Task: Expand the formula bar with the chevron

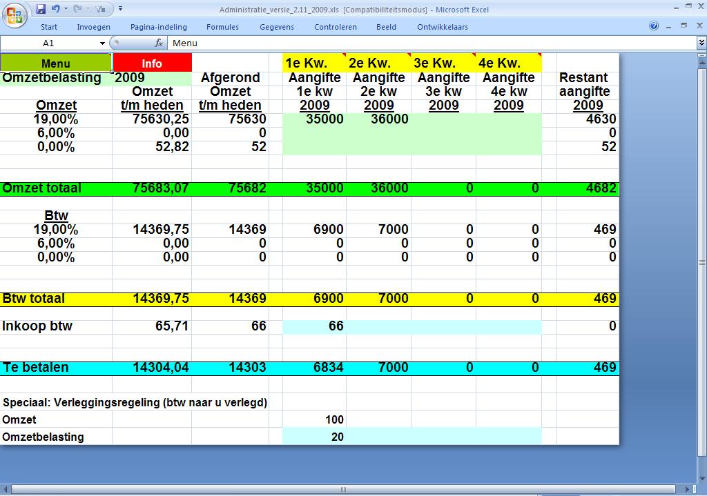Action: pyautogui.click(x=701, y=43)
